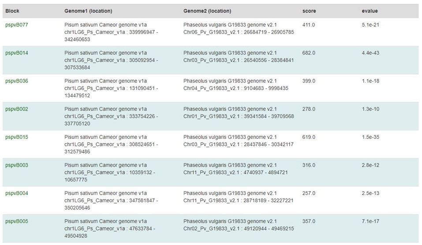Click the Chr04_Pv_G19833_v2.1 location cell
The image size is (422, 245).
tap(236, 85)
